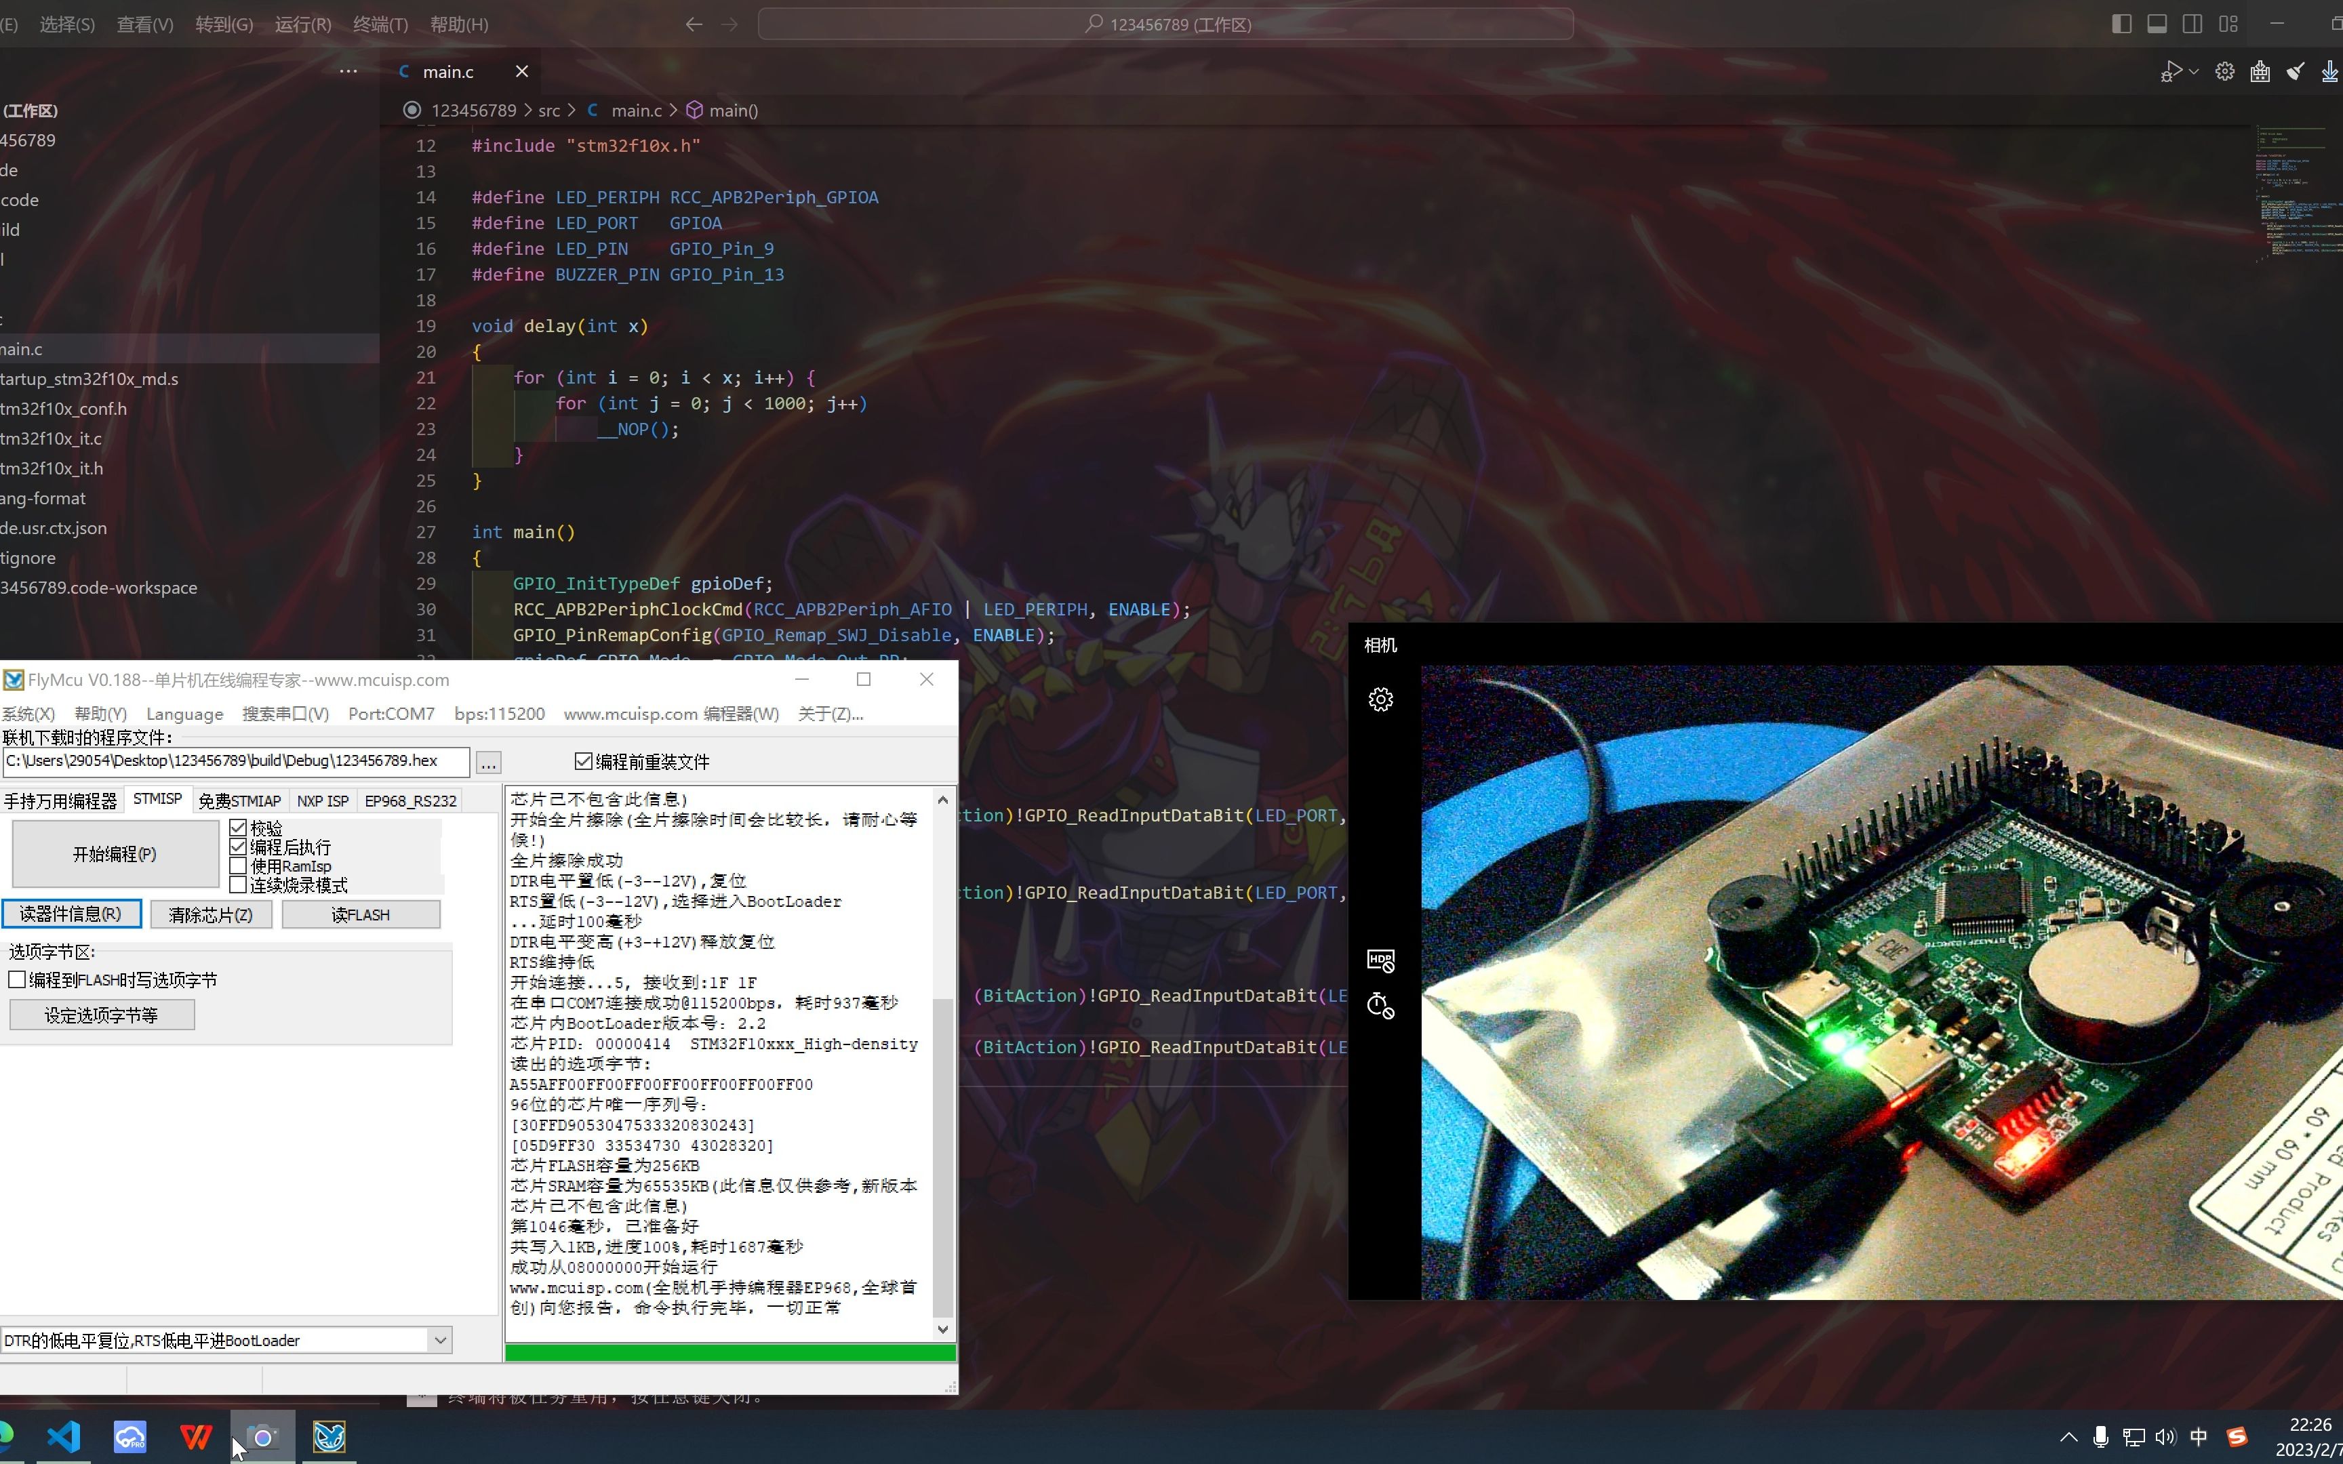Click the download icon at editor top-right
The width and height of the screenshot is (2343, 1464).
click(2330, 72)
